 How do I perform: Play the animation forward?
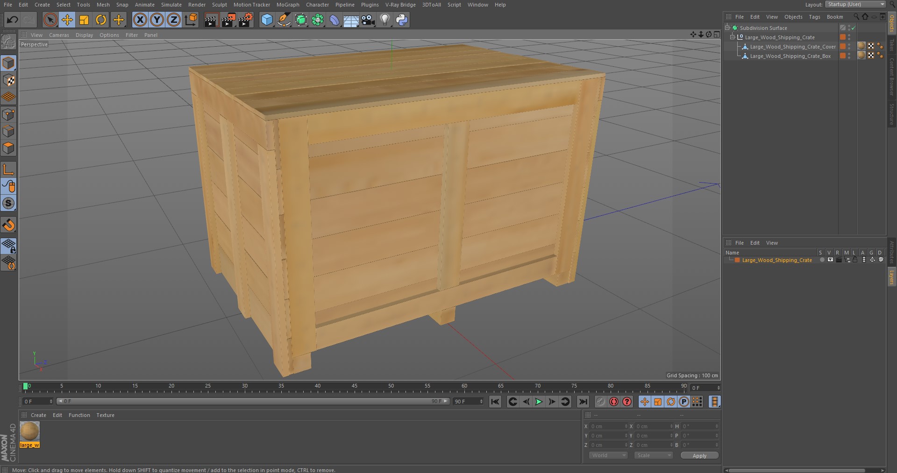click(x=539, y=402)
